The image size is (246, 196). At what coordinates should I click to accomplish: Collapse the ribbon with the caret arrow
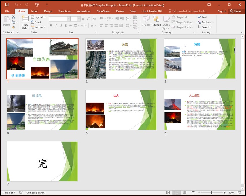tap(241, 33)
